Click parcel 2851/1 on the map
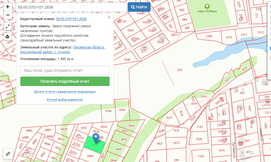The height and width of the screenshot is (162, 271). pyautogui.click(x=176, y=35)
